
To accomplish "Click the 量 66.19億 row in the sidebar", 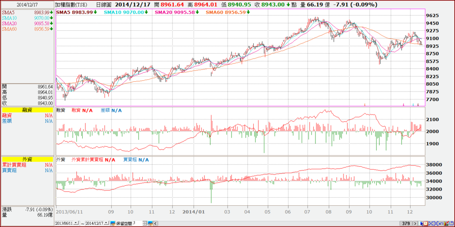I will point(27,215).
